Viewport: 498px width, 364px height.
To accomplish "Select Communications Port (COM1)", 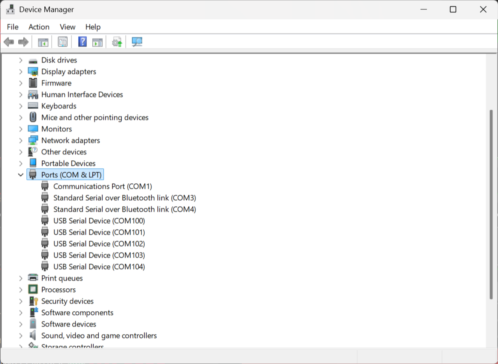I will 103,186.
